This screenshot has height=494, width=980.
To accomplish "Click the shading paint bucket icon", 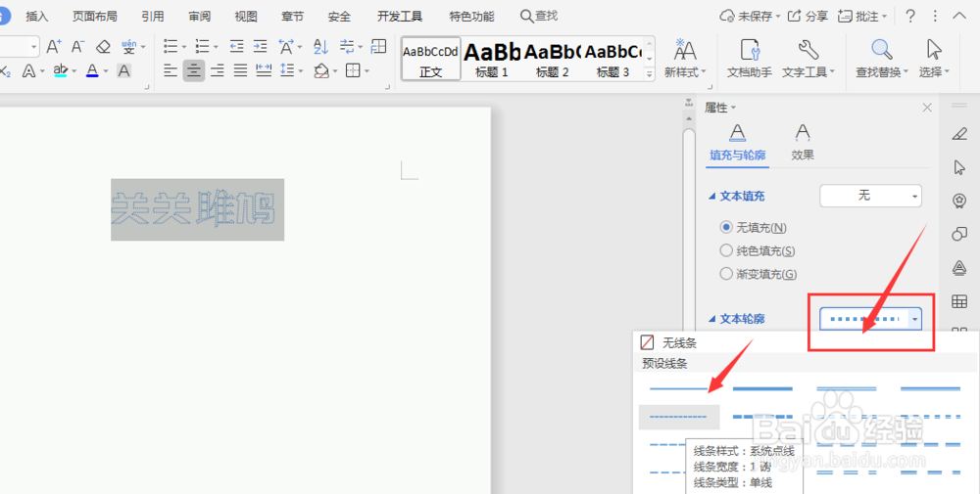I will [321, 71].
